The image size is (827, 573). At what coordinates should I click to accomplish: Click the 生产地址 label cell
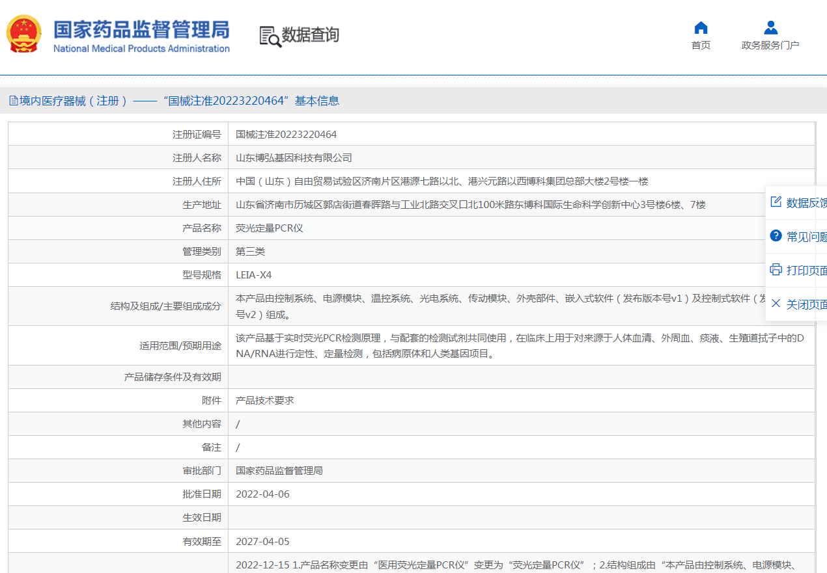pyautogui.click(x=119, y=205)
